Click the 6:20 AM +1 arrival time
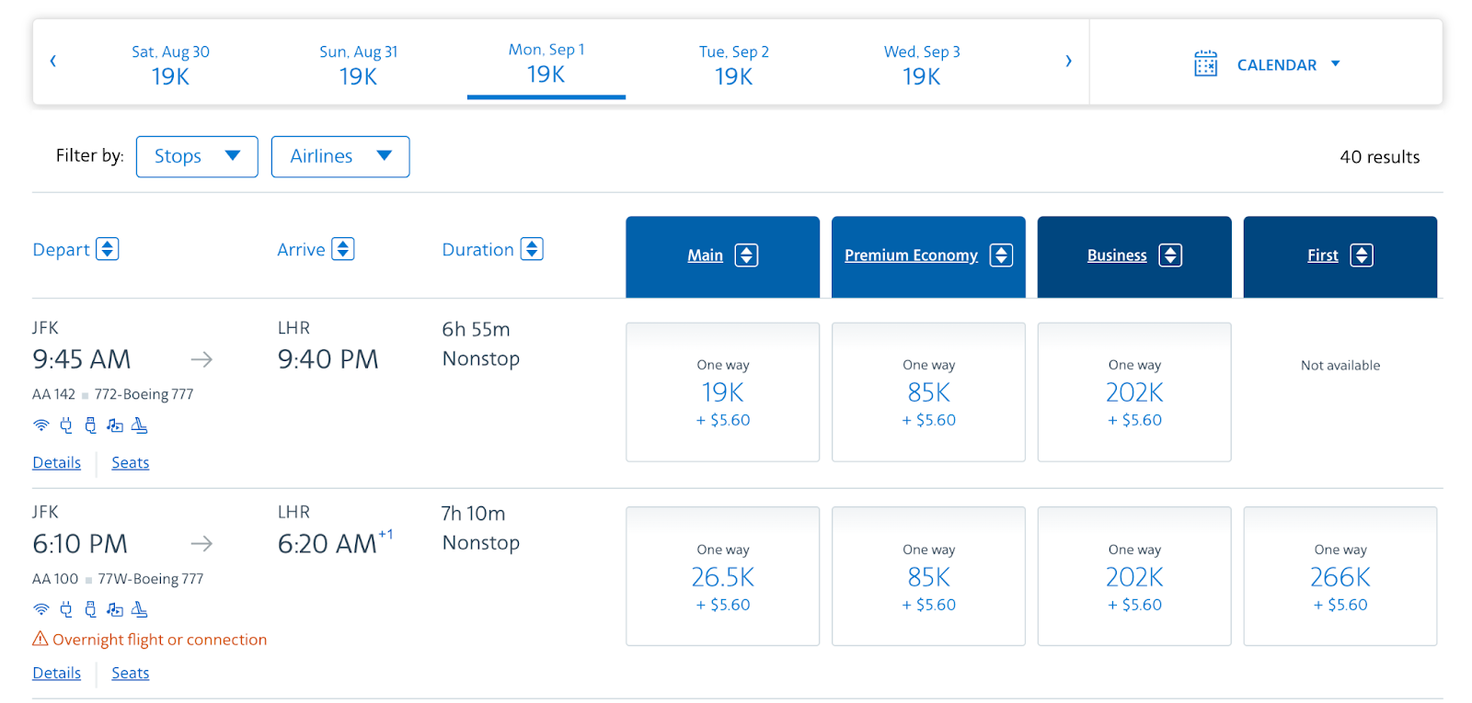This screenshot has width=1472, height=703. point(336,542)
